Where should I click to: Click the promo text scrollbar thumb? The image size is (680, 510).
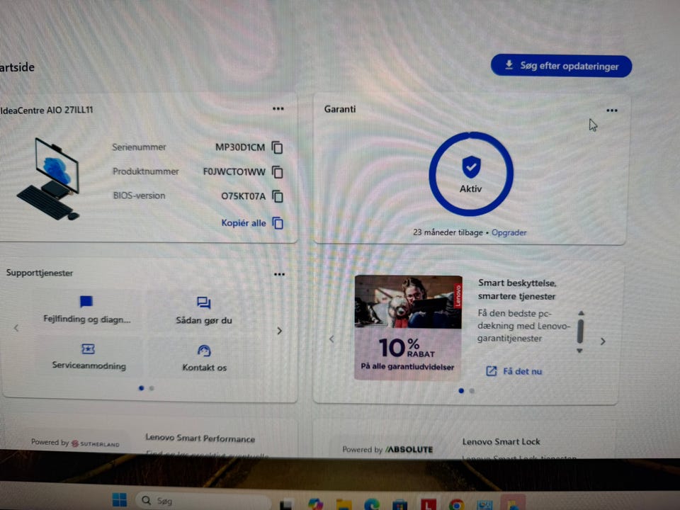coord(580,331)
